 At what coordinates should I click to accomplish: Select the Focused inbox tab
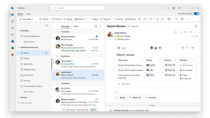(65, 26)
